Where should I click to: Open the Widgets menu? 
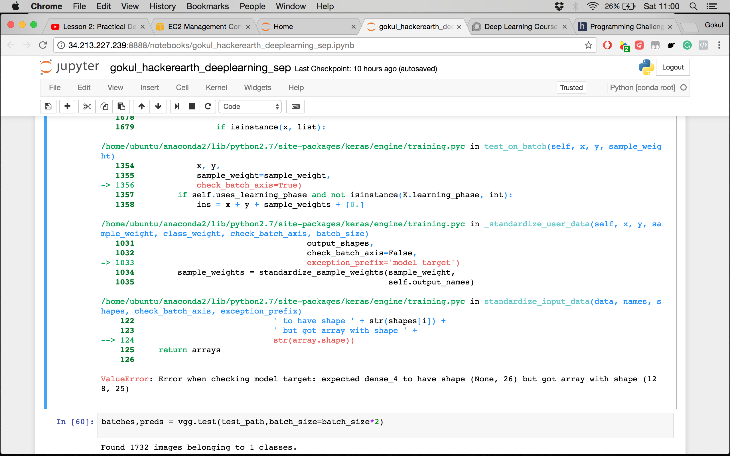[257, 87]
